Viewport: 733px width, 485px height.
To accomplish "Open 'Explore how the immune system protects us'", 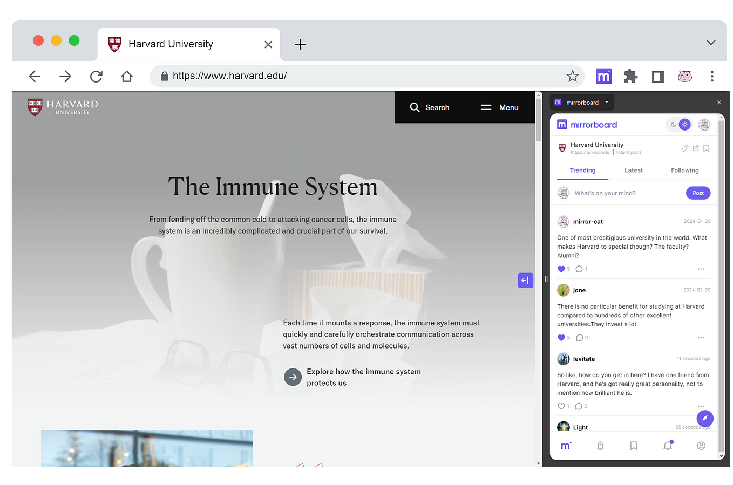I will click(x=364, y=377).
